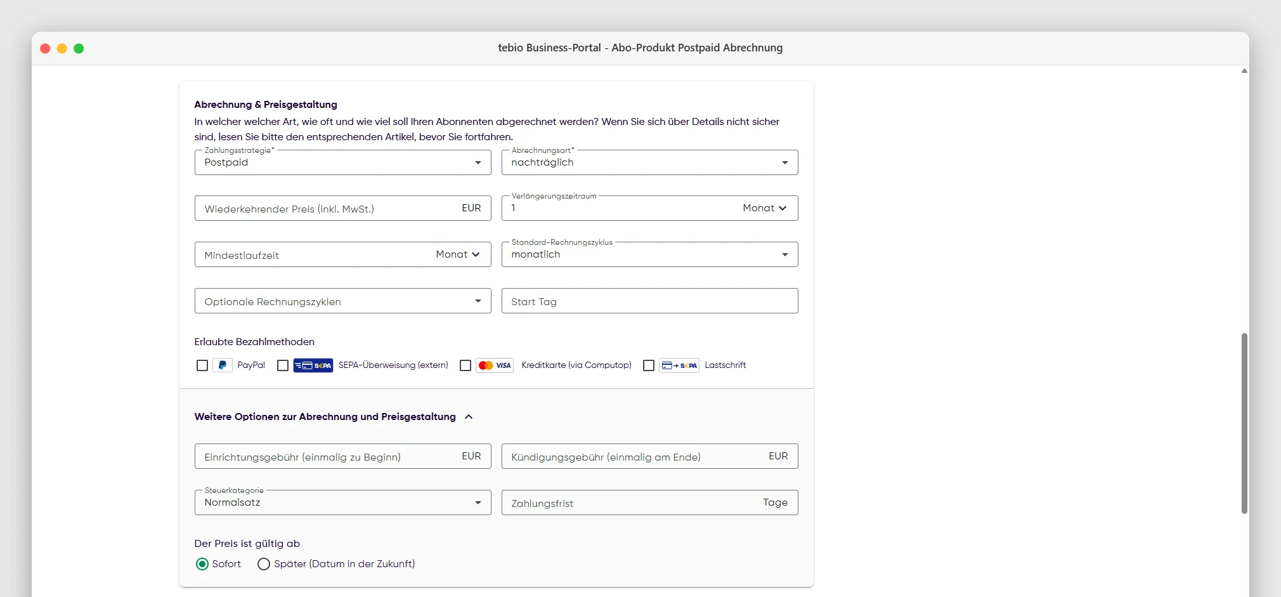Open the Steuerkategorie dropdown showing Normalsatz
The image size is (1281, 597).
[343, 502]
